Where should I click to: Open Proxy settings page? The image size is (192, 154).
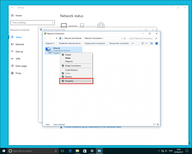(18, 73)
